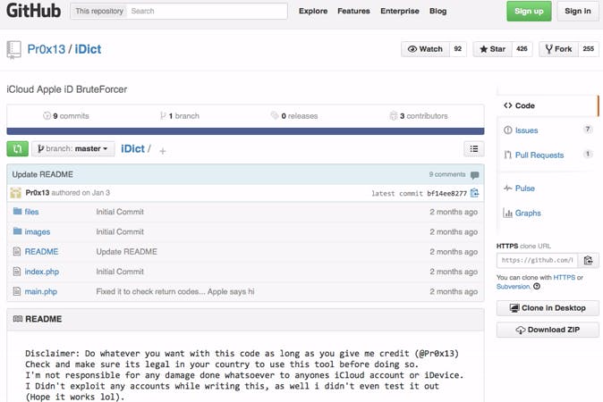603x402 pixels.
Task: View the 0 releases link
Action: (294, 116)
